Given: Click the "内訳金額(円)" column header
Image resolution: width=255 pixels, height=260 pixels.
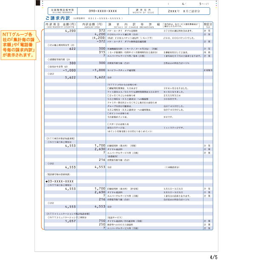Looking at the screenshot, I should click(92, 24).
